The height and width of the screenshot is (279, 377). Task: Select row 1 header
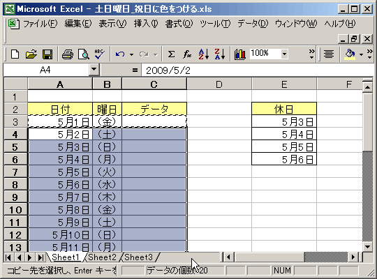(x=15, y=97)
